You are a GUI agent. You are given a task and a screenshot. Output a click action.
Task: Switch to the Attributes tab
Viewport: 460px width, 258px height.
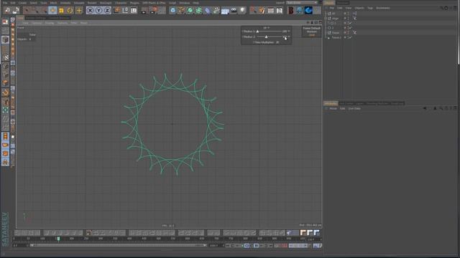click(331, 103)
